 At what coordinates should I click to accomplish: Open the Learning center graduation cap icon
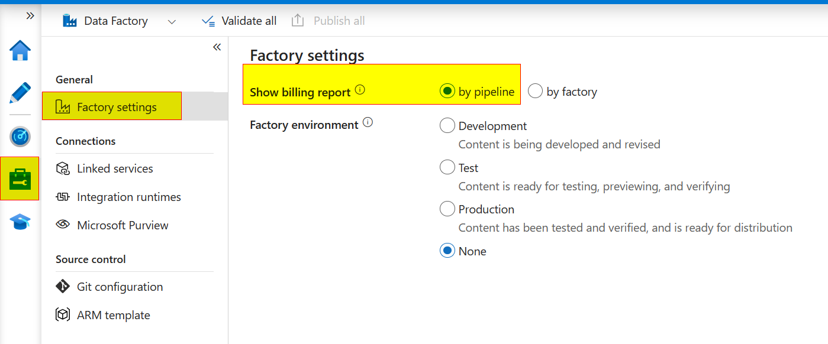20,223
